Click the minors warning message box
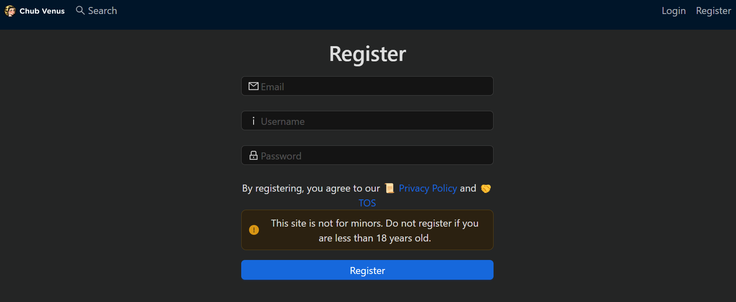 367,230
